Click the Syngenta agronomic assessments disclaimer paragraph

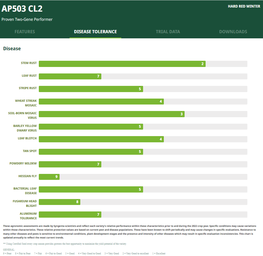pyautogui.click(x=130, y=232)
